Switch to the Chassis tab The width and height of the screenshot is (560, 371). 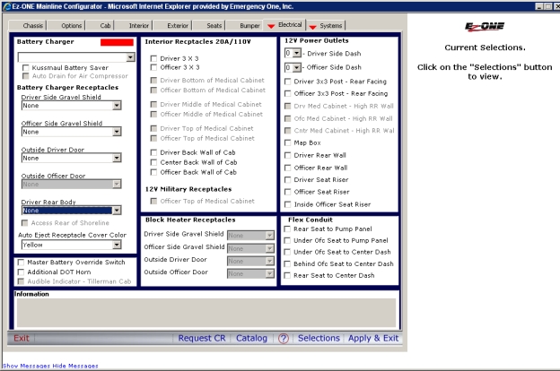click(33, 26)
